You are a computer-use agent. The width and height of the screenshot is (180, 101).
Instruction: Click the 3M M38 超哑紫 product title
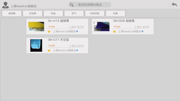[124, 21]
